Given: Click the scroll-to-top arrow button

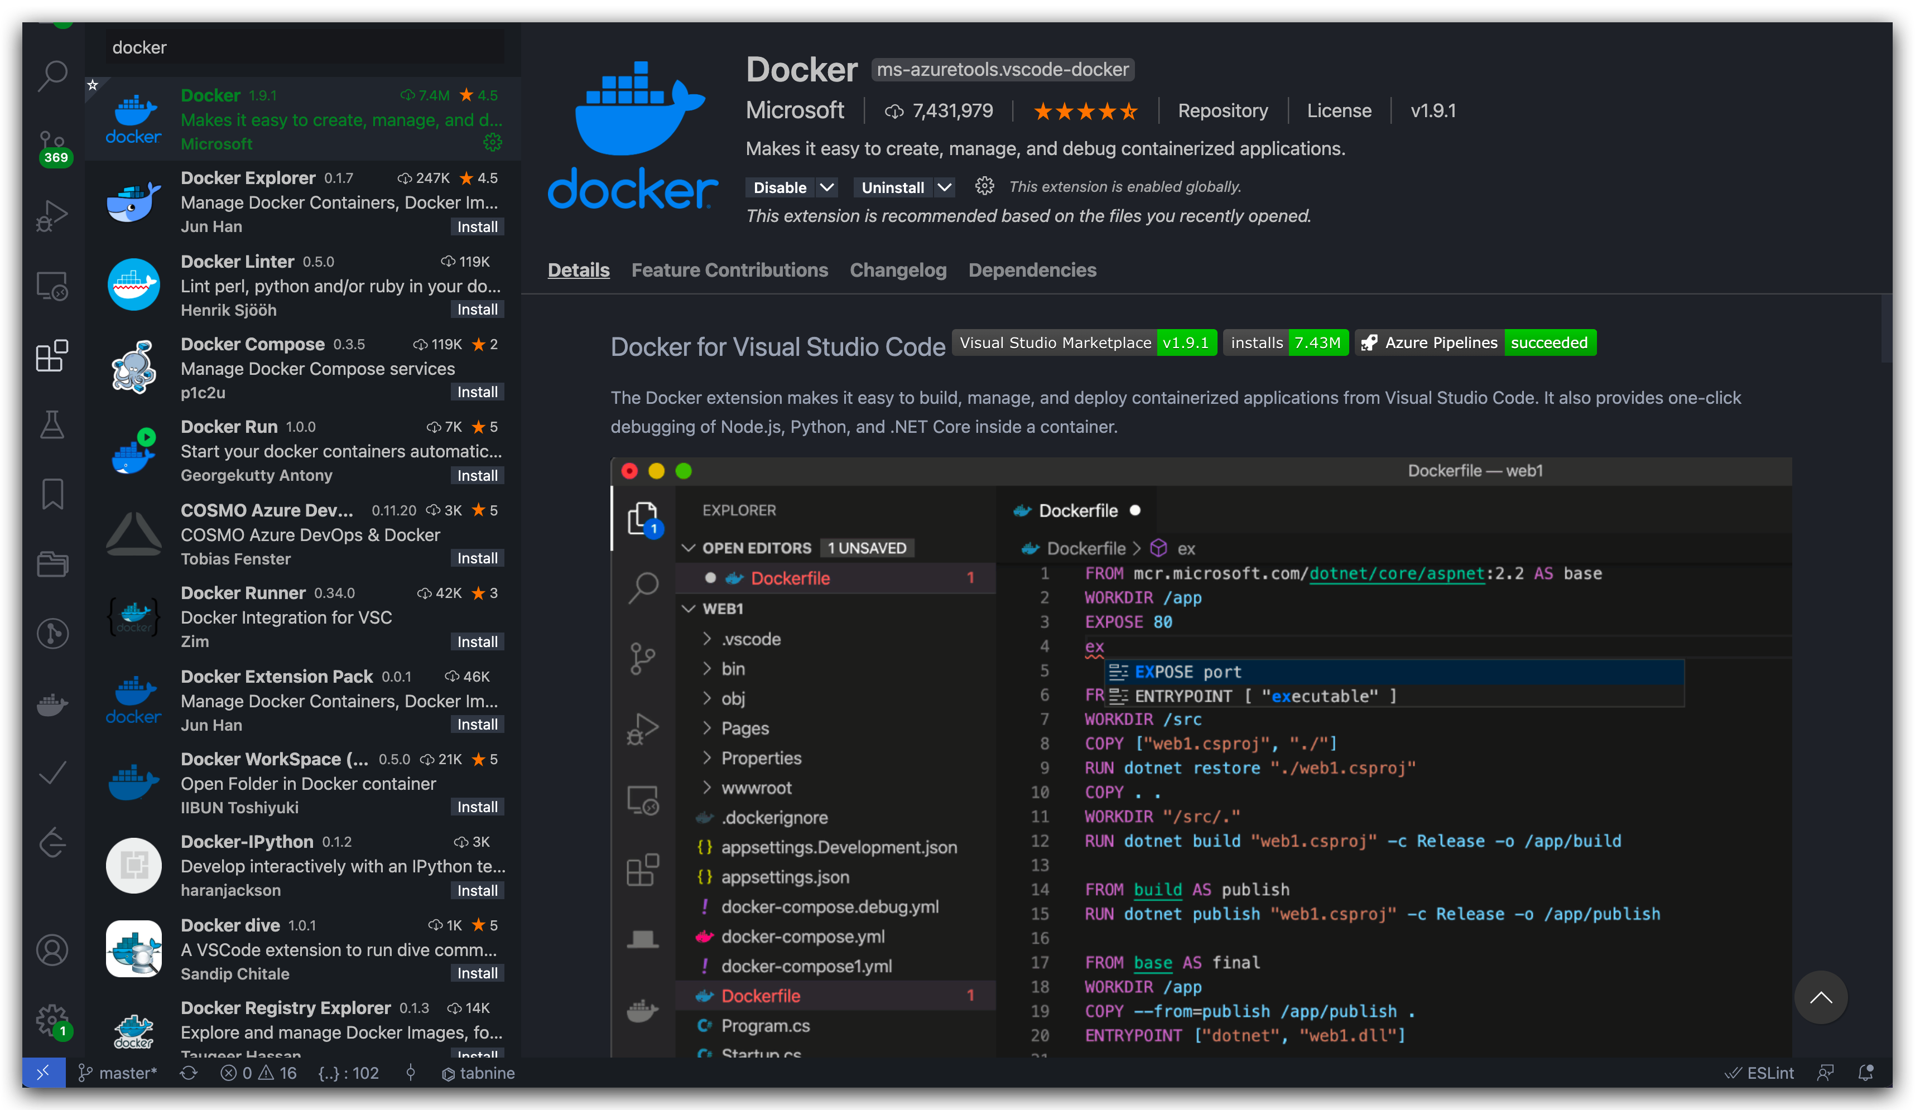Looking at the screenshot, I should [x=1820, y=997].
